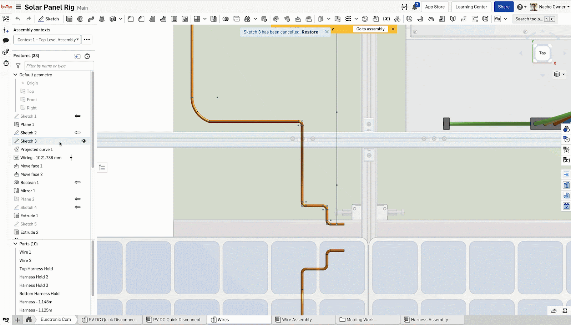The width and height of the screenshot is (571, 325).
Task: Activate the Shell tool
Action: (174, 19)
